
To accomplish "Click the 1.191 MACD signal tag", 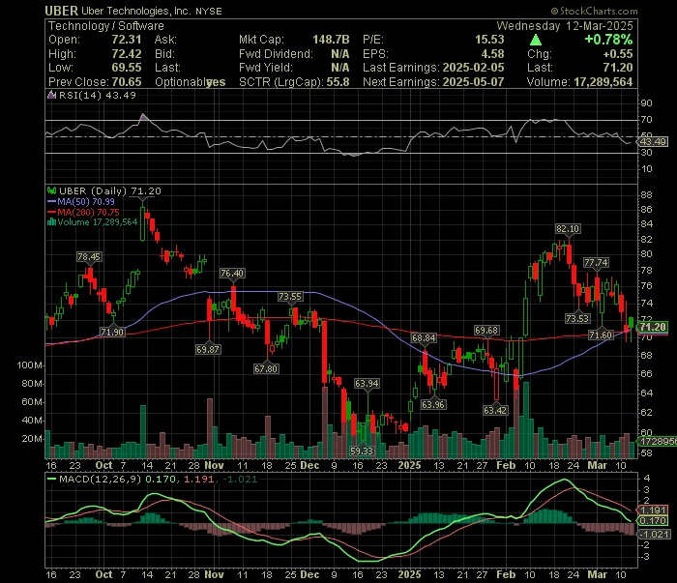I will [x=653, y=510].
